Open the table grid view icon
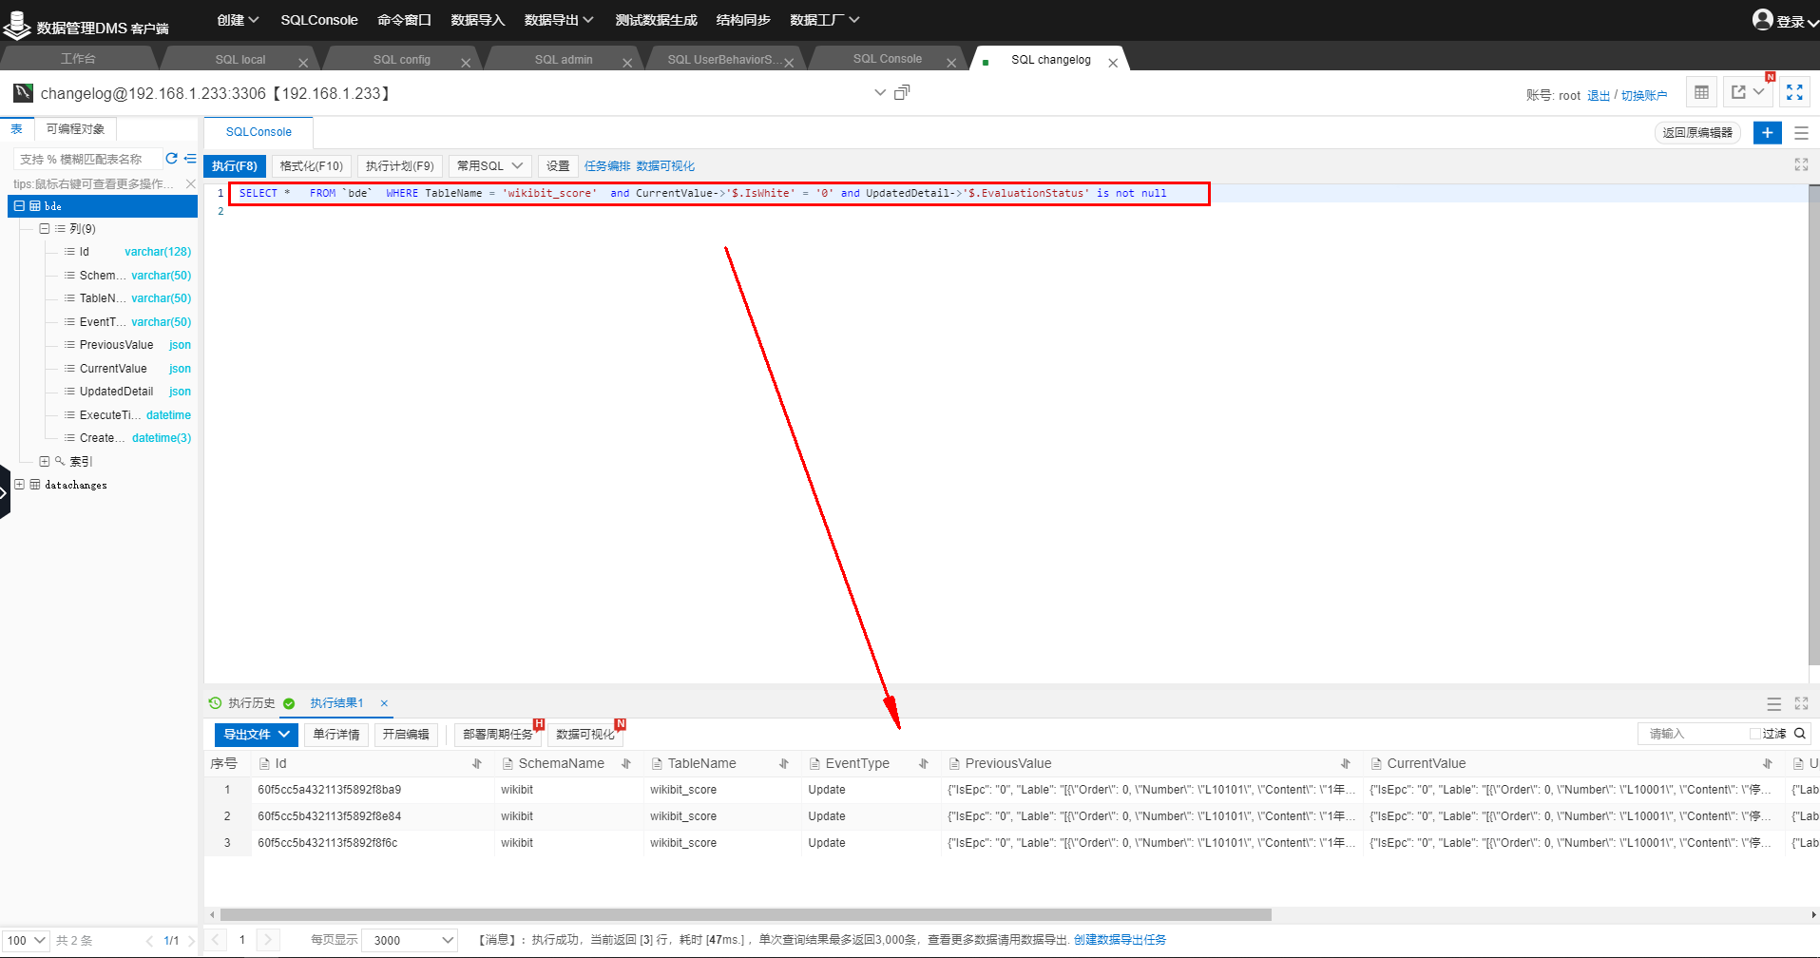 tap(1701, 92)
